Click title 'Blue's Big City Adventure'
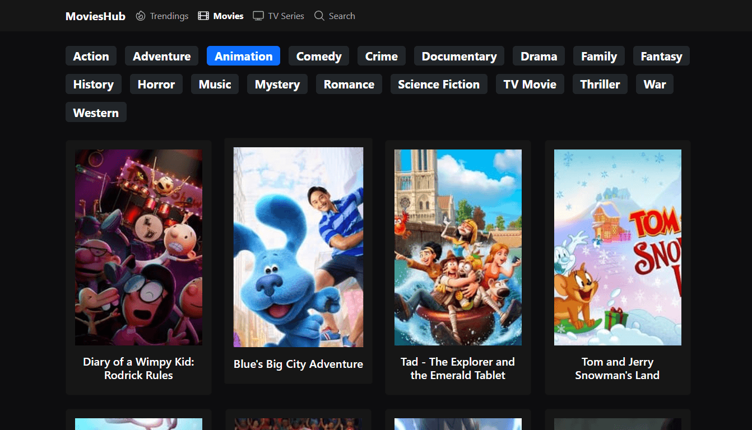The height and width of the screenshot is (430, 752). pyautogui.click(x=298, y=364)
